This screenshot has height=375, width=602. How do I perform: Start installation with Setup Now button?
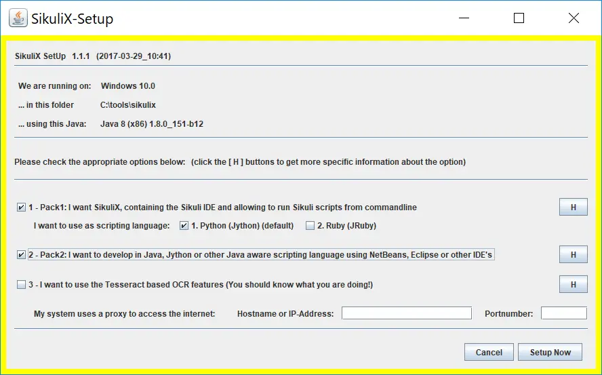tap(550, 352)
